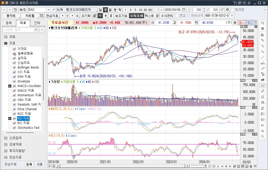Click the undo arrow in right toolbar
This screenshot has width=268, height=170.
(x=263, y=125)
